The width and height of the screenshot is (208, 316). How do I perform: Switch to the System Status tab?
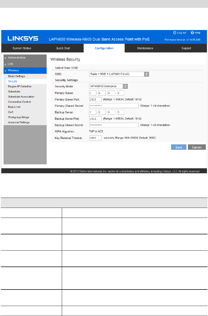click(22, 48)
